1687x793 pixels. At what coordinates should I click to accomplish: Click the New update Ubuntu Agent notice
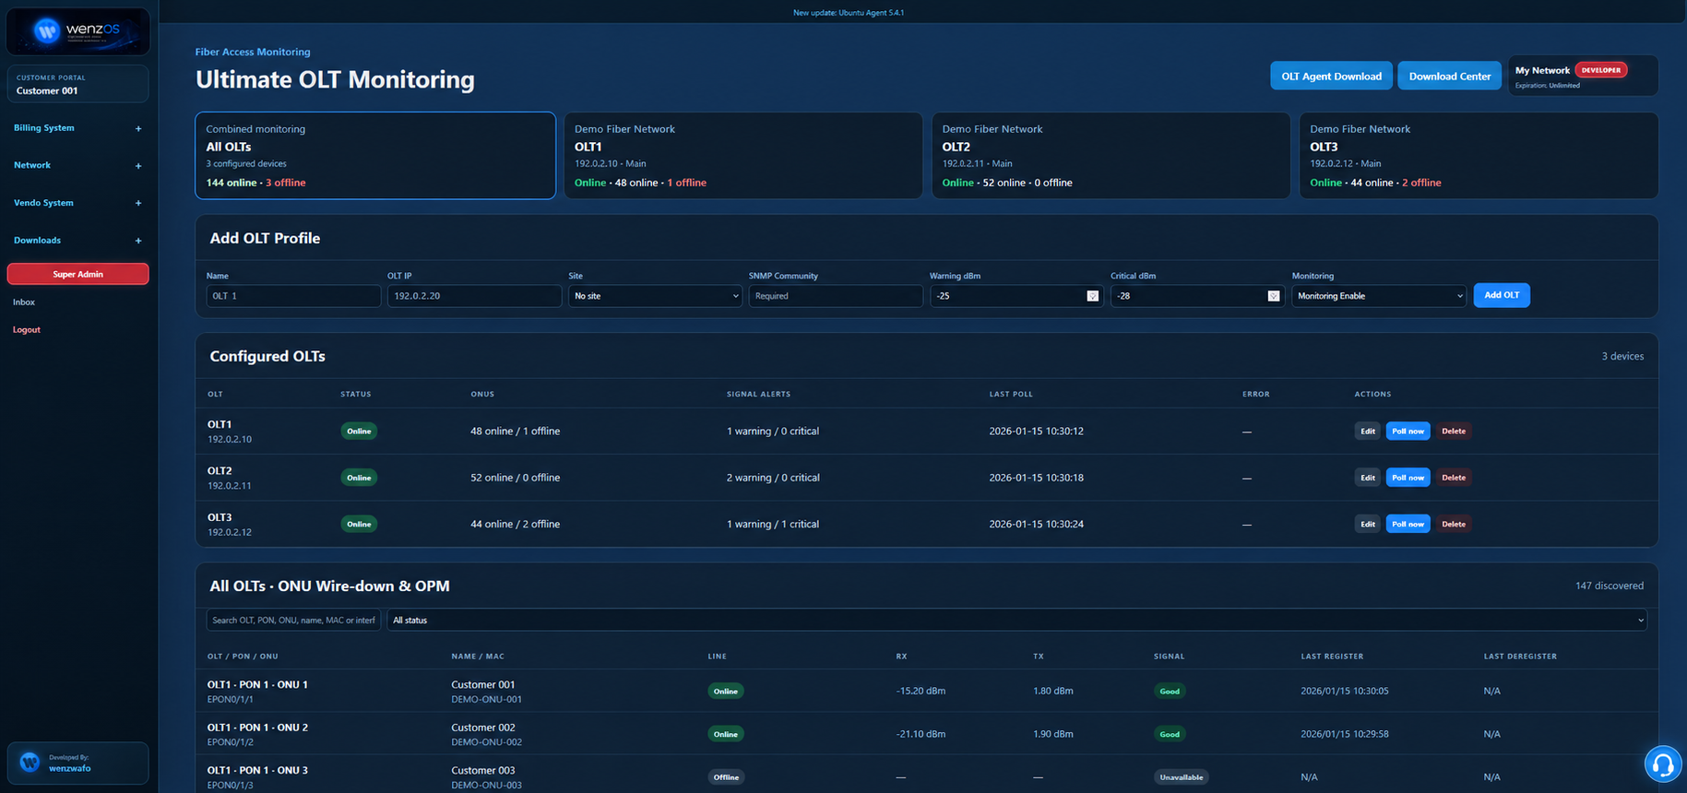[849, 13]
